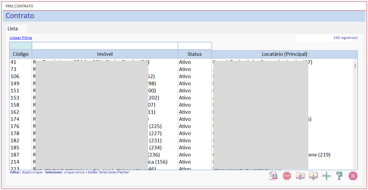Switch to the Lista tab
The width and height of the screenshot is (368, 190).
coord(13,29)
